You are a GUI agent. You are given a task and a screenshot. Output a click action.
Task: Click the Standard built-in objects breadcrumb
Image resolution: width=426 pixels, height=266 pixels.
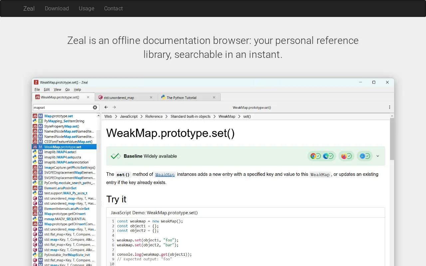(191, 116)
